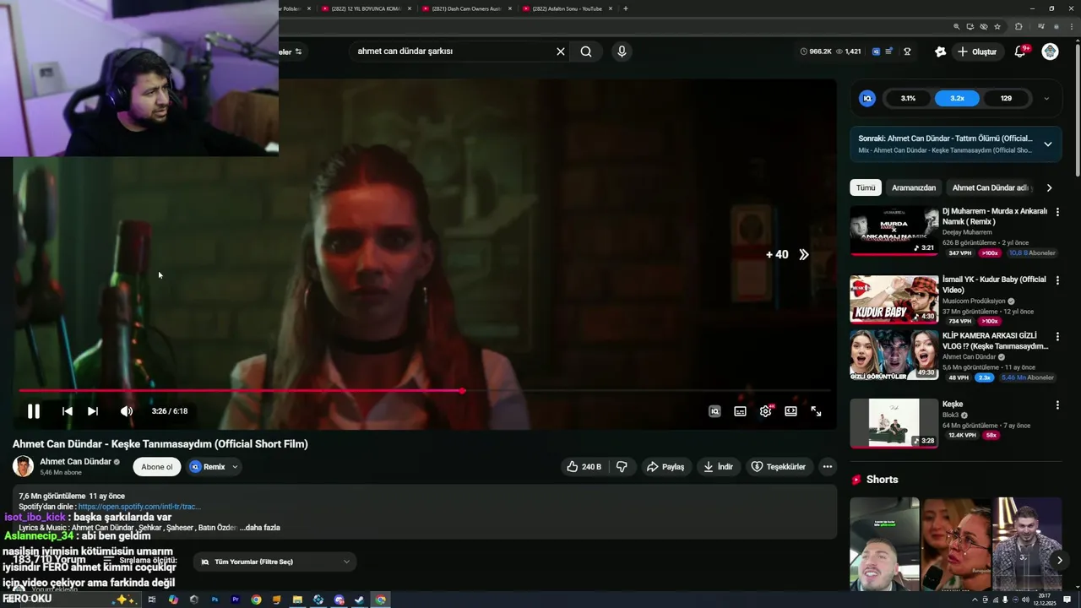Open options menu for Keşke video

pos(1057,405)
